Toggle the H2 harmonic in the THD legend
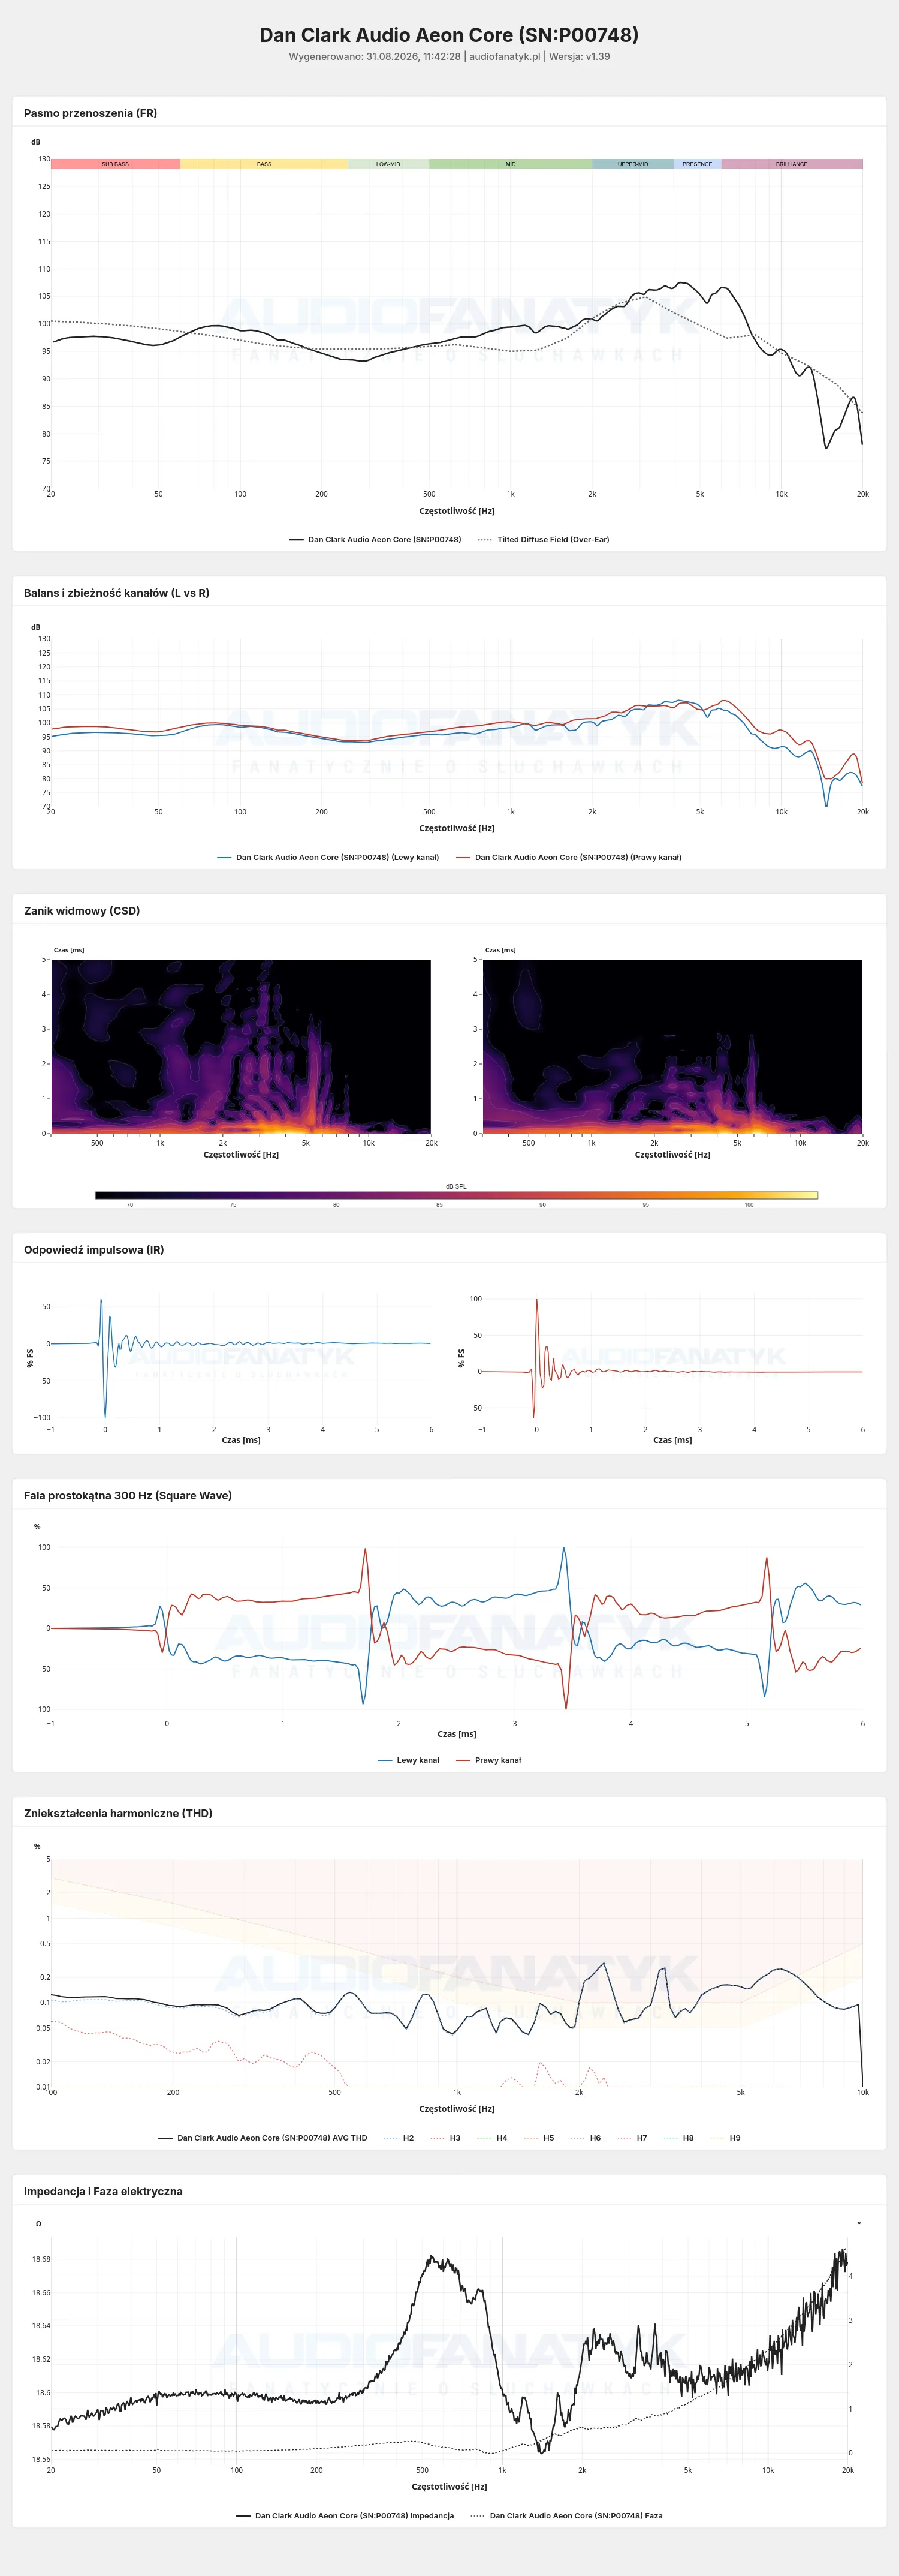Viewport: 899px width, 2576px height. [x=399, y=2138]
